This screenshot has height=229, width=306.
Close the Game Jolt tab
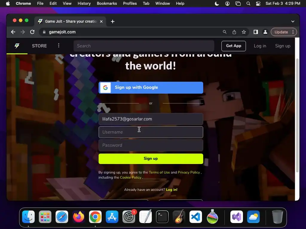click(101, 21)
